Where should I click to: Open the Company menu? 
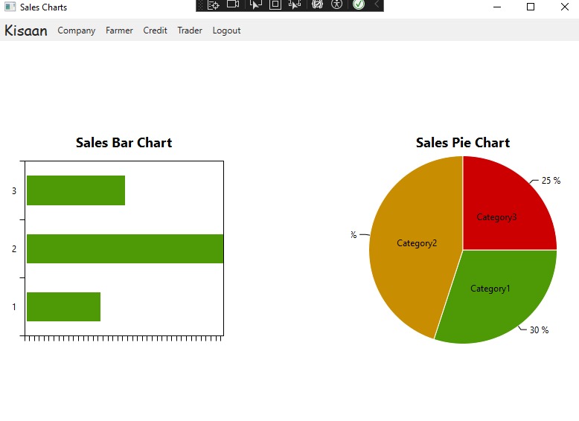(x=77, y=30)
